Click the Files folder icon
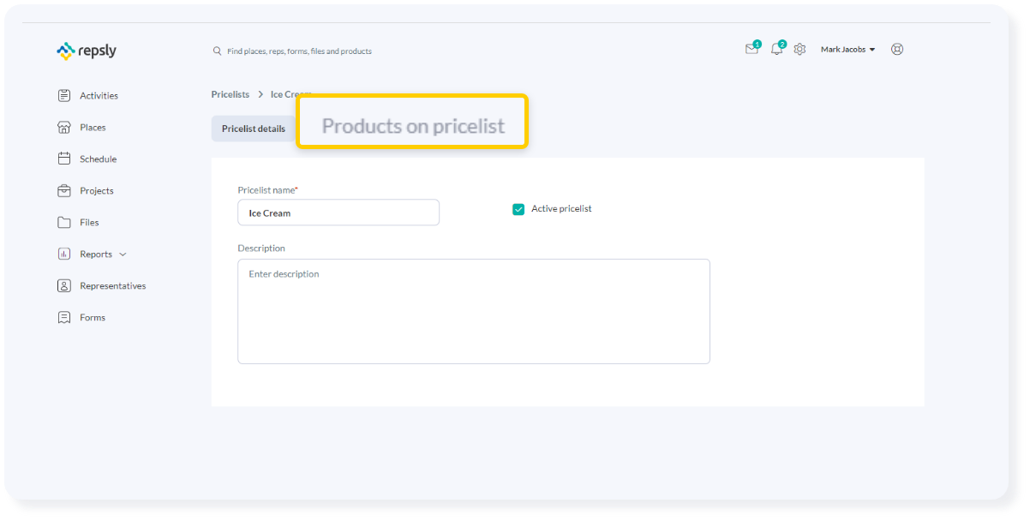 [x=64, y=222]
